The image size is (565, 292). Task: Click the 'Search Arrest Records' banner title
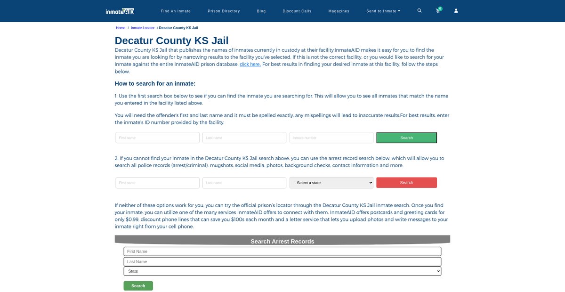pyautogui.click(x=282, y=241)
